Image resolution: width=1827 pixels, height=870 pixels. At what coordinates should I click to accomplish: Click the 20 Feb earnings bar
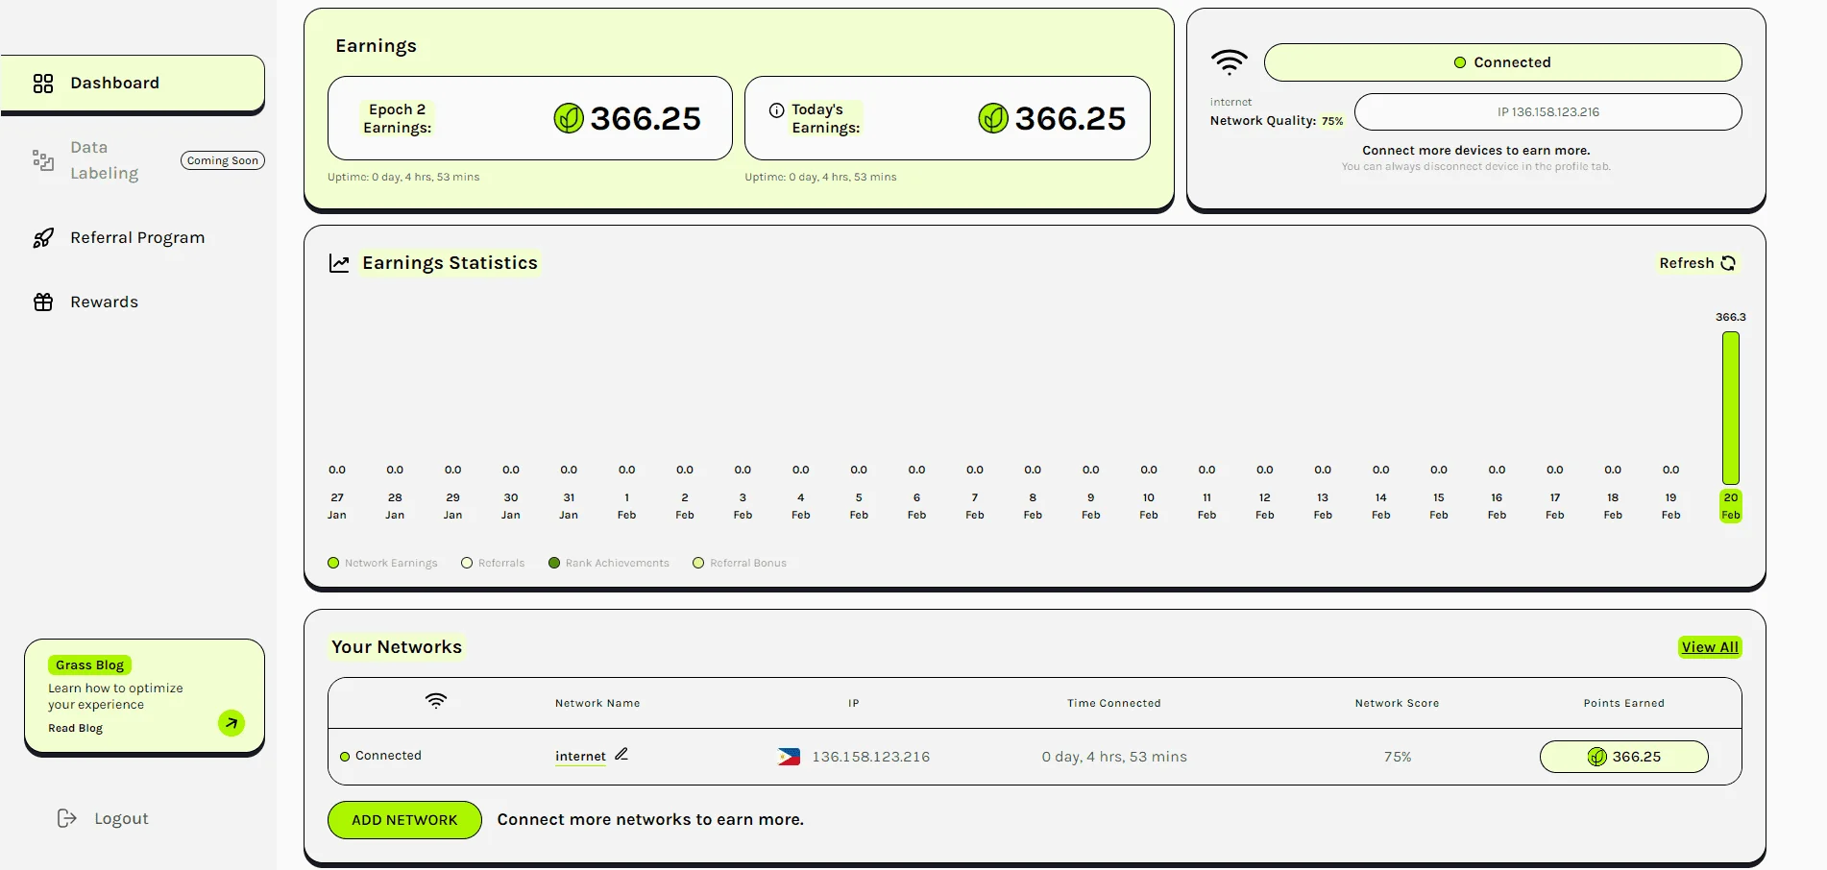tap(1731, 408)
